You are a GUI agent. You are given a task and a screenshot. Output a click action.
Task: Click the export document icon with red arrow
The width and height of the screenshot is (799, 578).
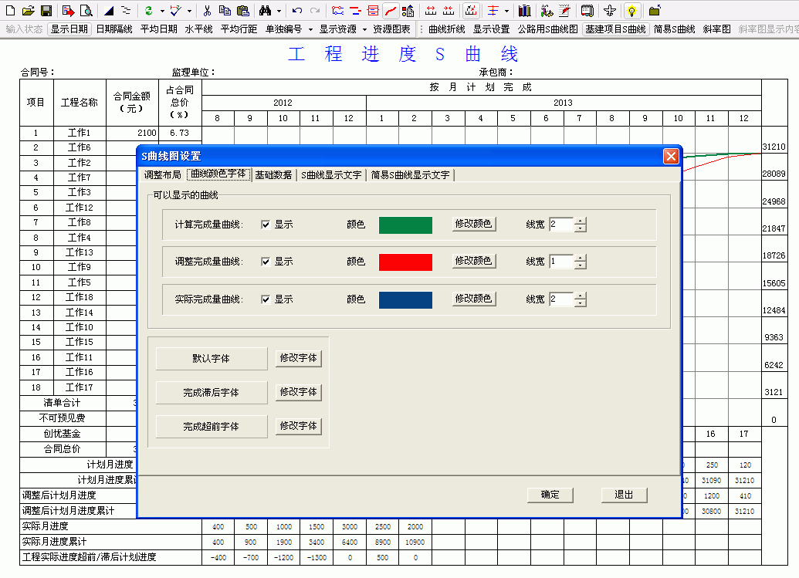(68, 10)
